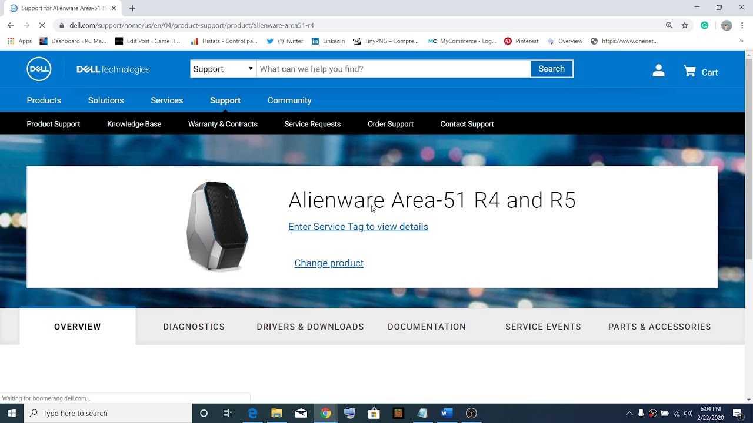The image size is (753, 423).
Task: Launch Microsoft Edge from taskbar
Action: [252, 413]
